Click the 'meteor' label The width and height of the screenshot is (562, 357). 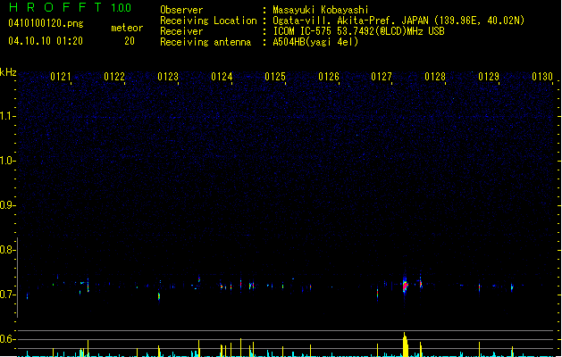tap(127, 28)
